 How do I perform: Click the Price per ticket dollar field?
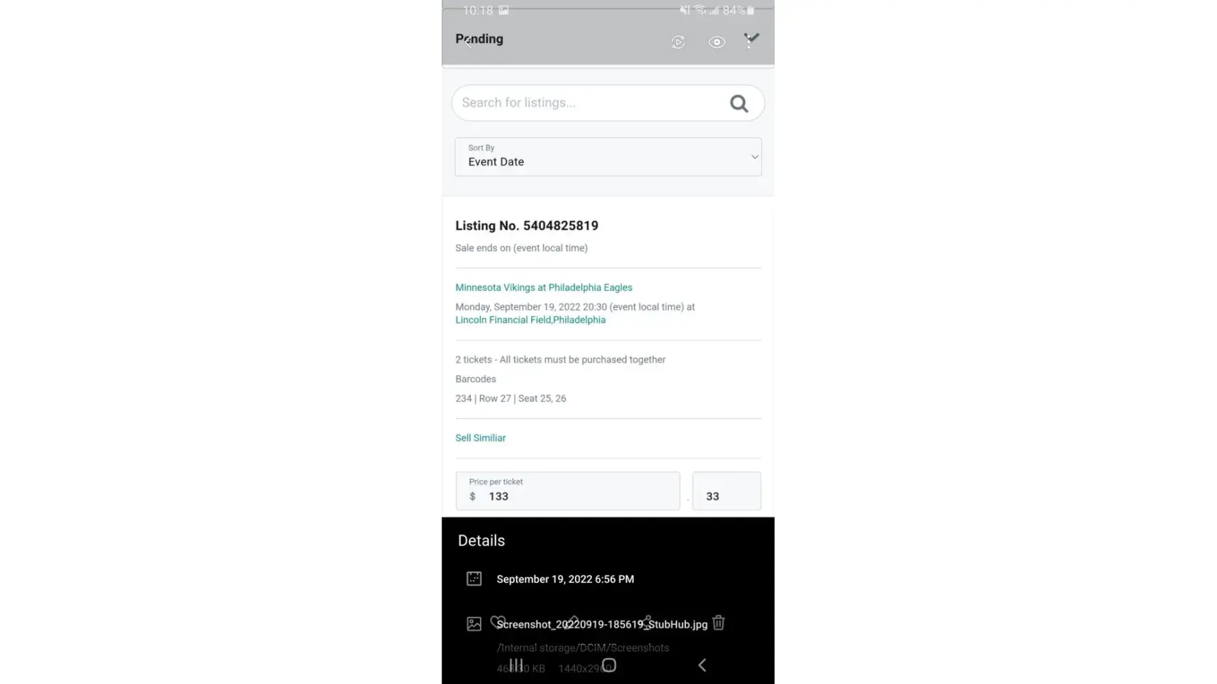tap(567, 490)
